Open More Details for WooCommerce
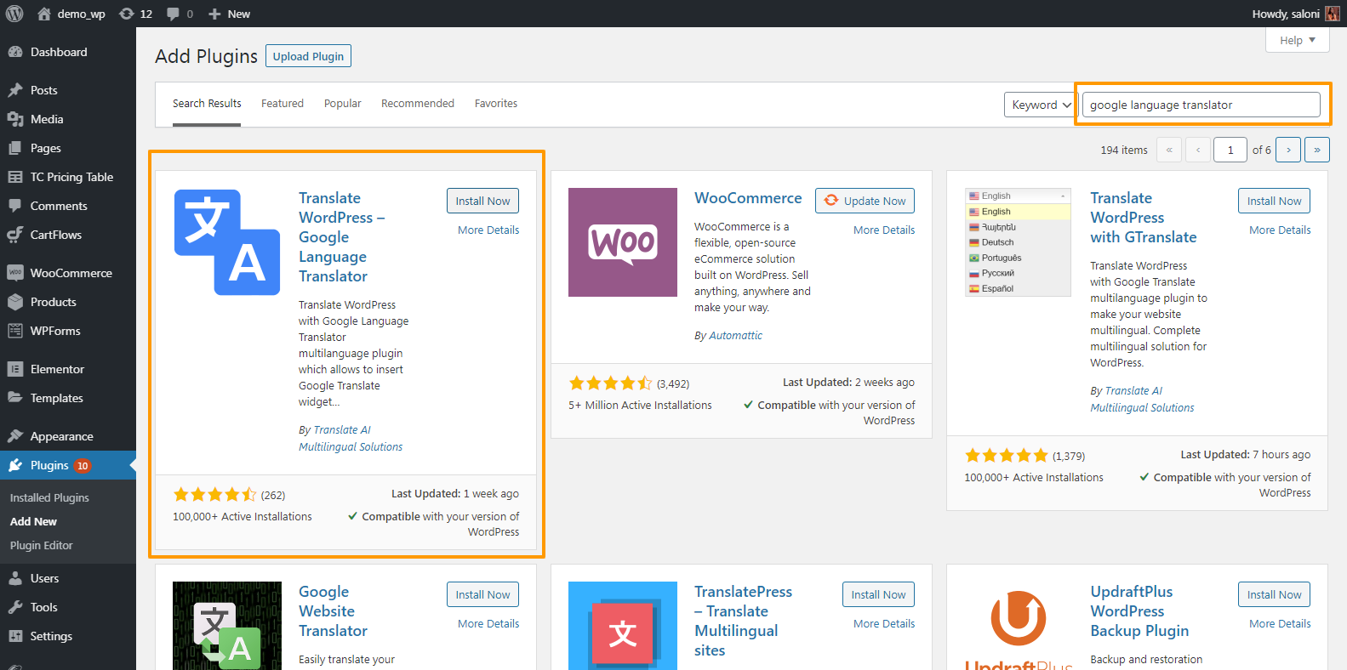 click(884, 230)
